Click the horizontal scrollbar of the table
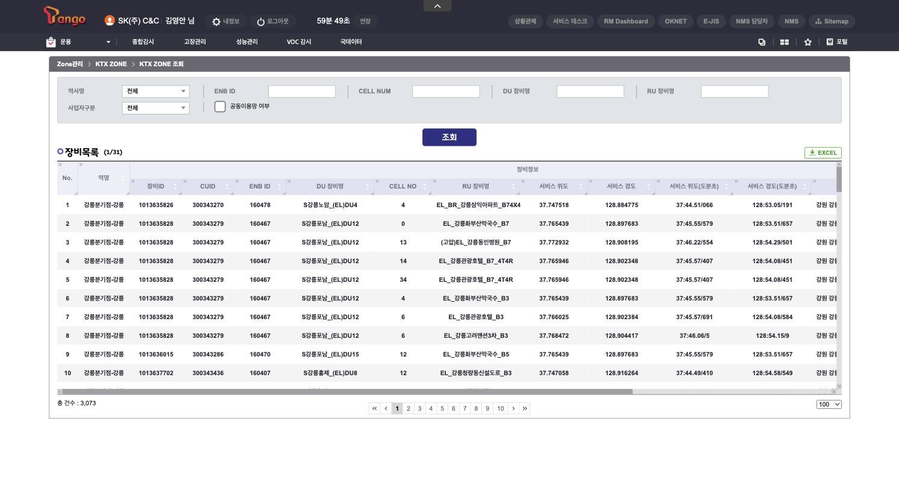Screen dimensions: 899x489 348,391
